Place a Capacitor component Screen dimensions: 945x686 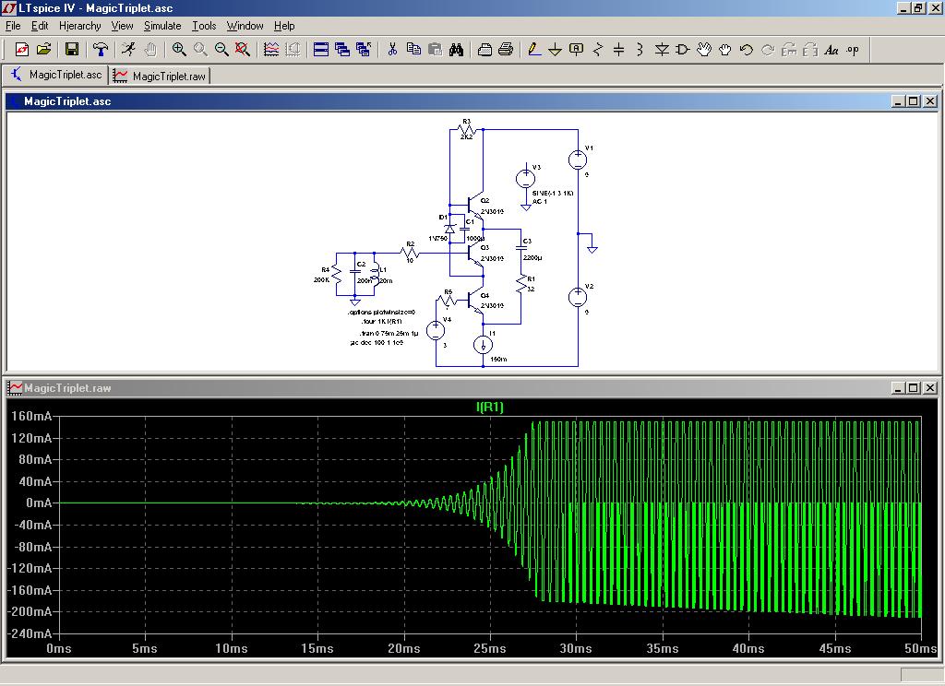(x=619, y=50)
